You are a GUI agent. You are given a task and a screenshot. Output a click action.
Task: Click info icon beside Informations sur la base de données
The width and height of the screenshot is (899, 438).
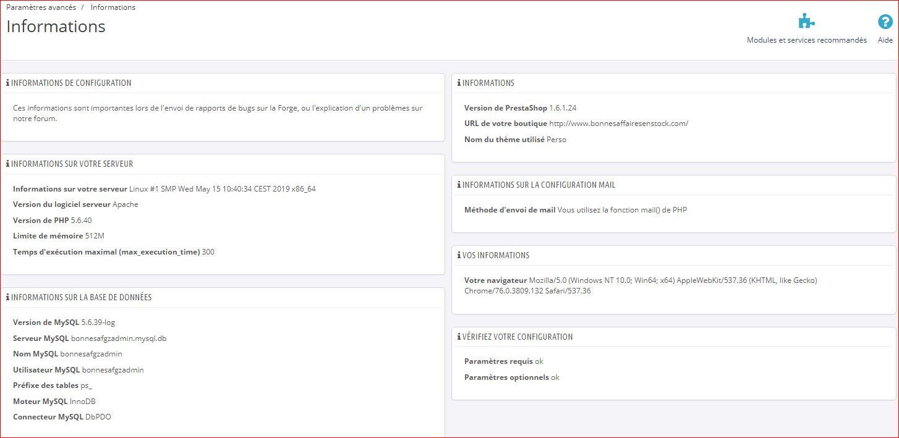pyautogui.click(x=7, y=297)
